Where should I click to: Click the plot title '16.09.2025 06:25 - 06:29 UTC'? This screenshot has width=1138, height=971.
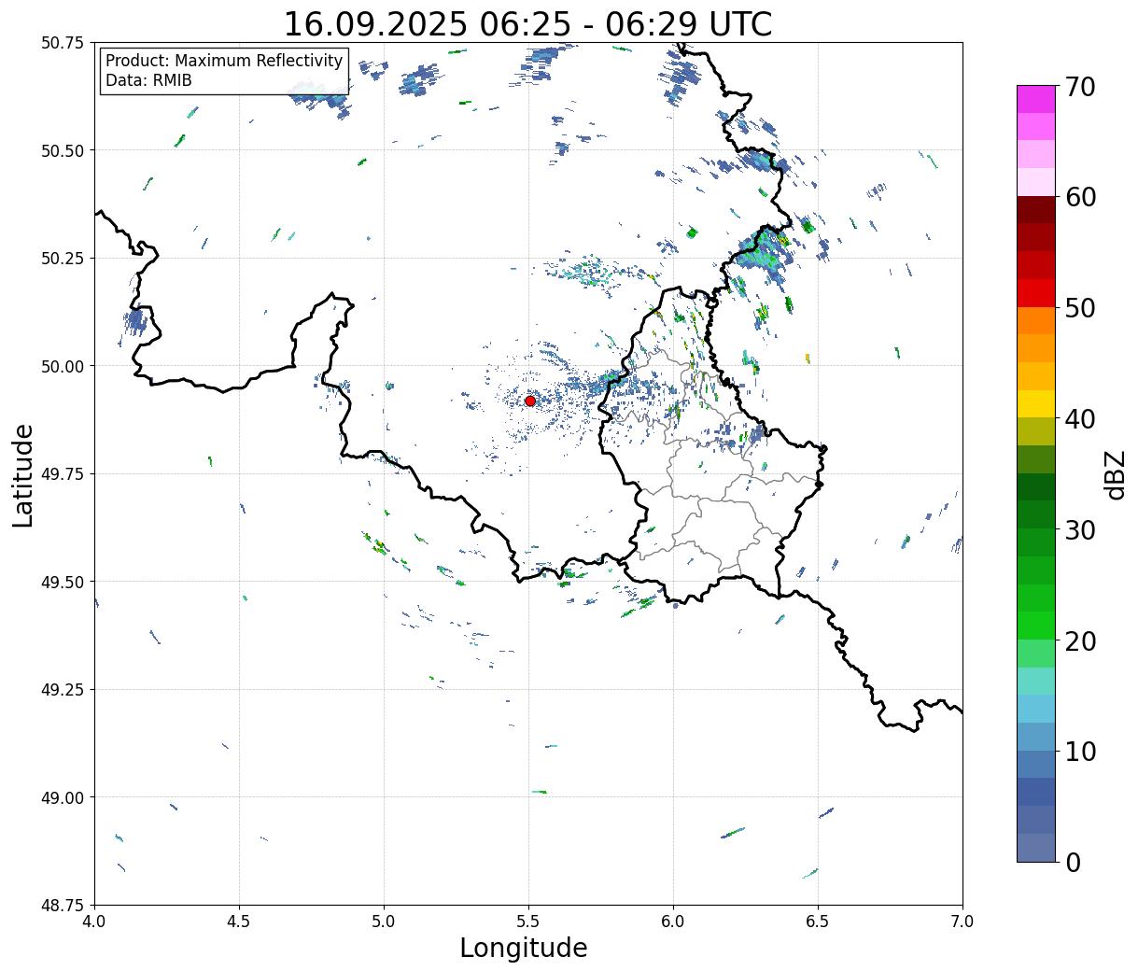pos(528,24)
